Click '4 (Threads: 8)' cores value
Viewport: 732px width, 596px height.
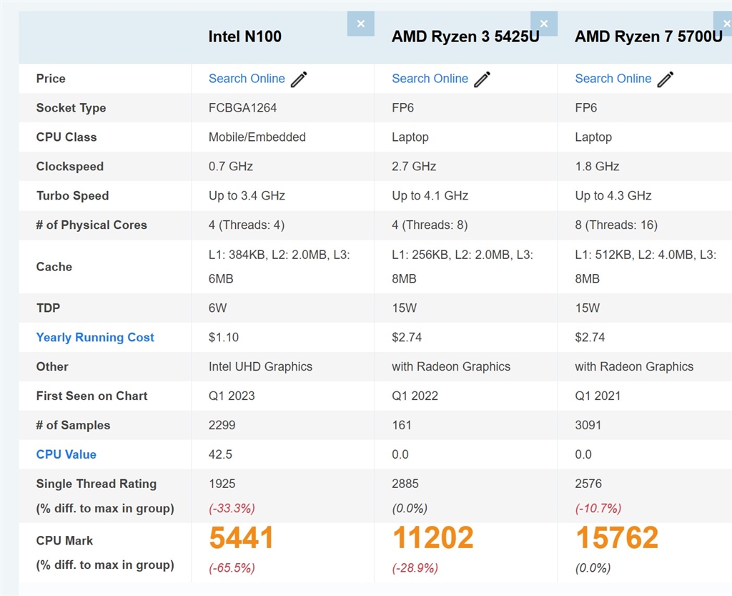(430, 225)
